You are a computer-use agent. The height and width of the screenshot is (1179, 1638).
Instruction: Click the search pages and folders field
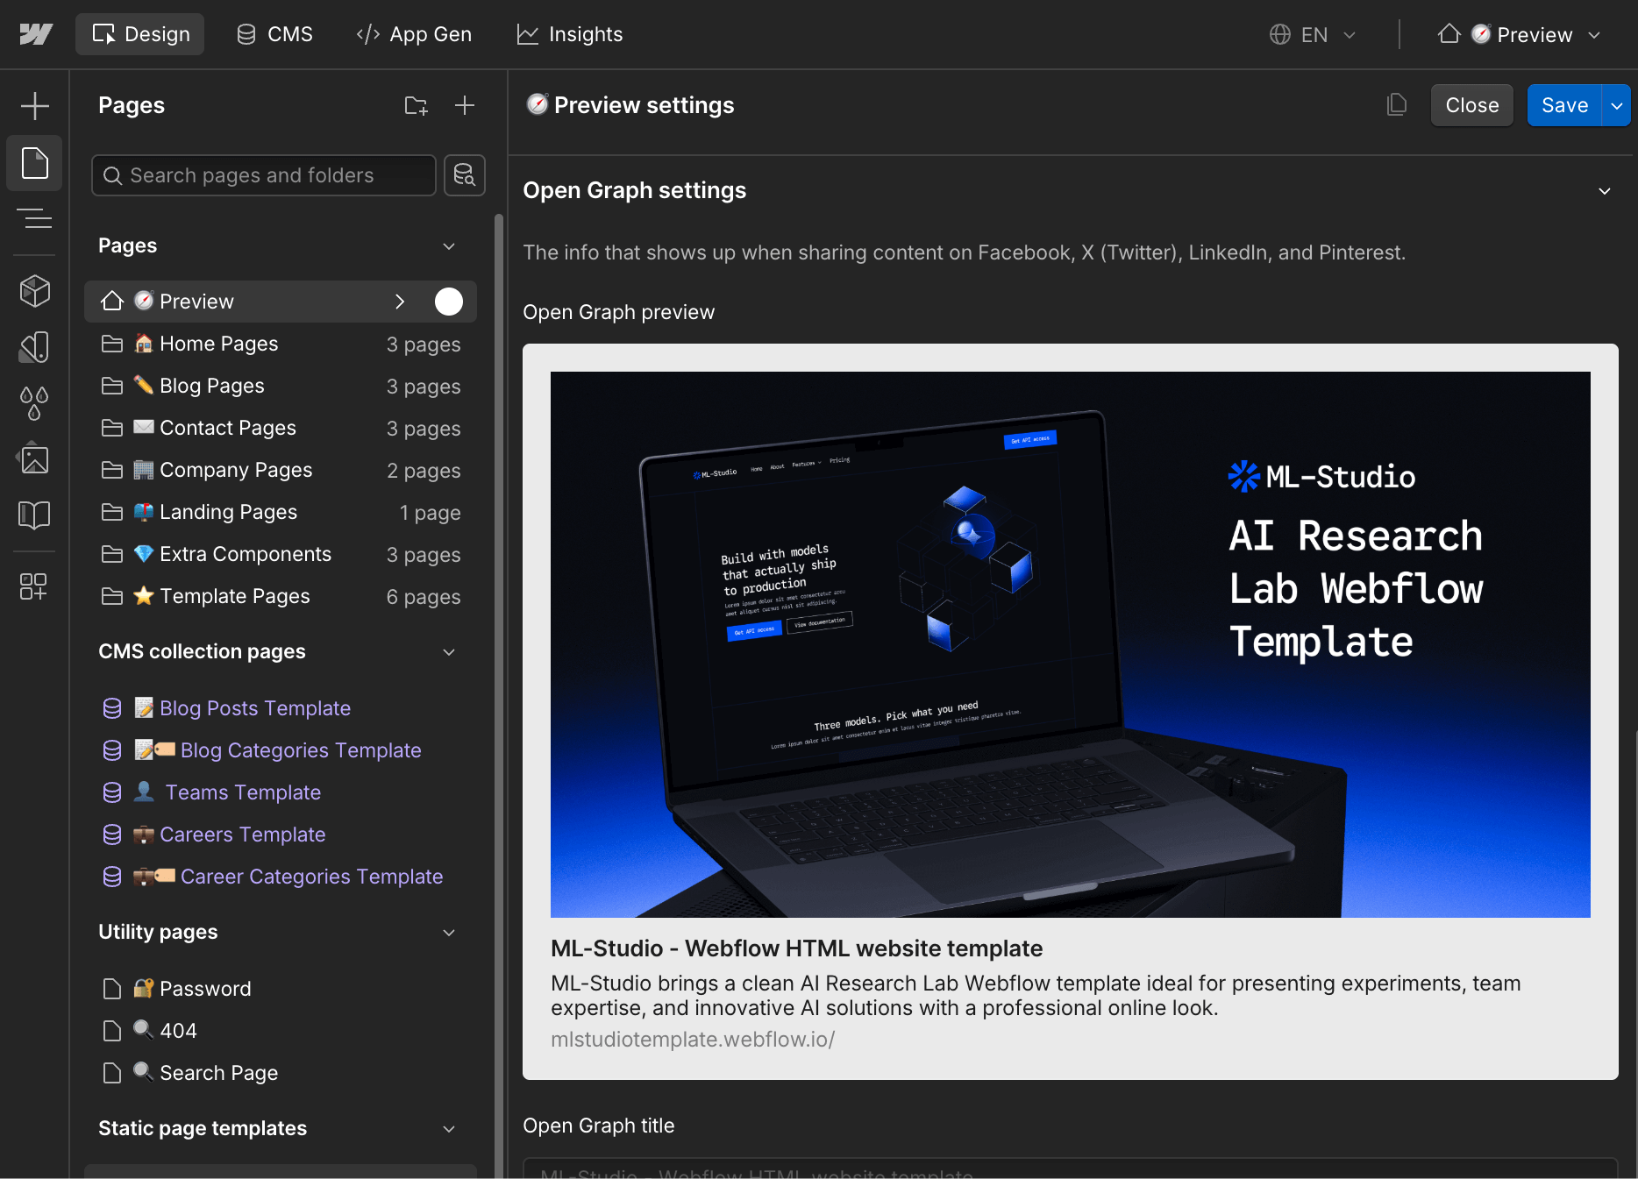point(263,175)
